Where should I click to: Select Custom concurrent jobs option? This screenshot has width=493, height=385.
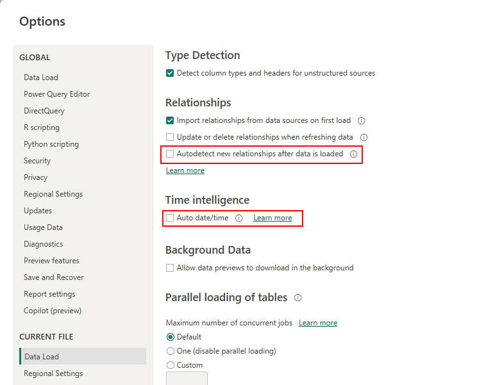tap(171, 365)
